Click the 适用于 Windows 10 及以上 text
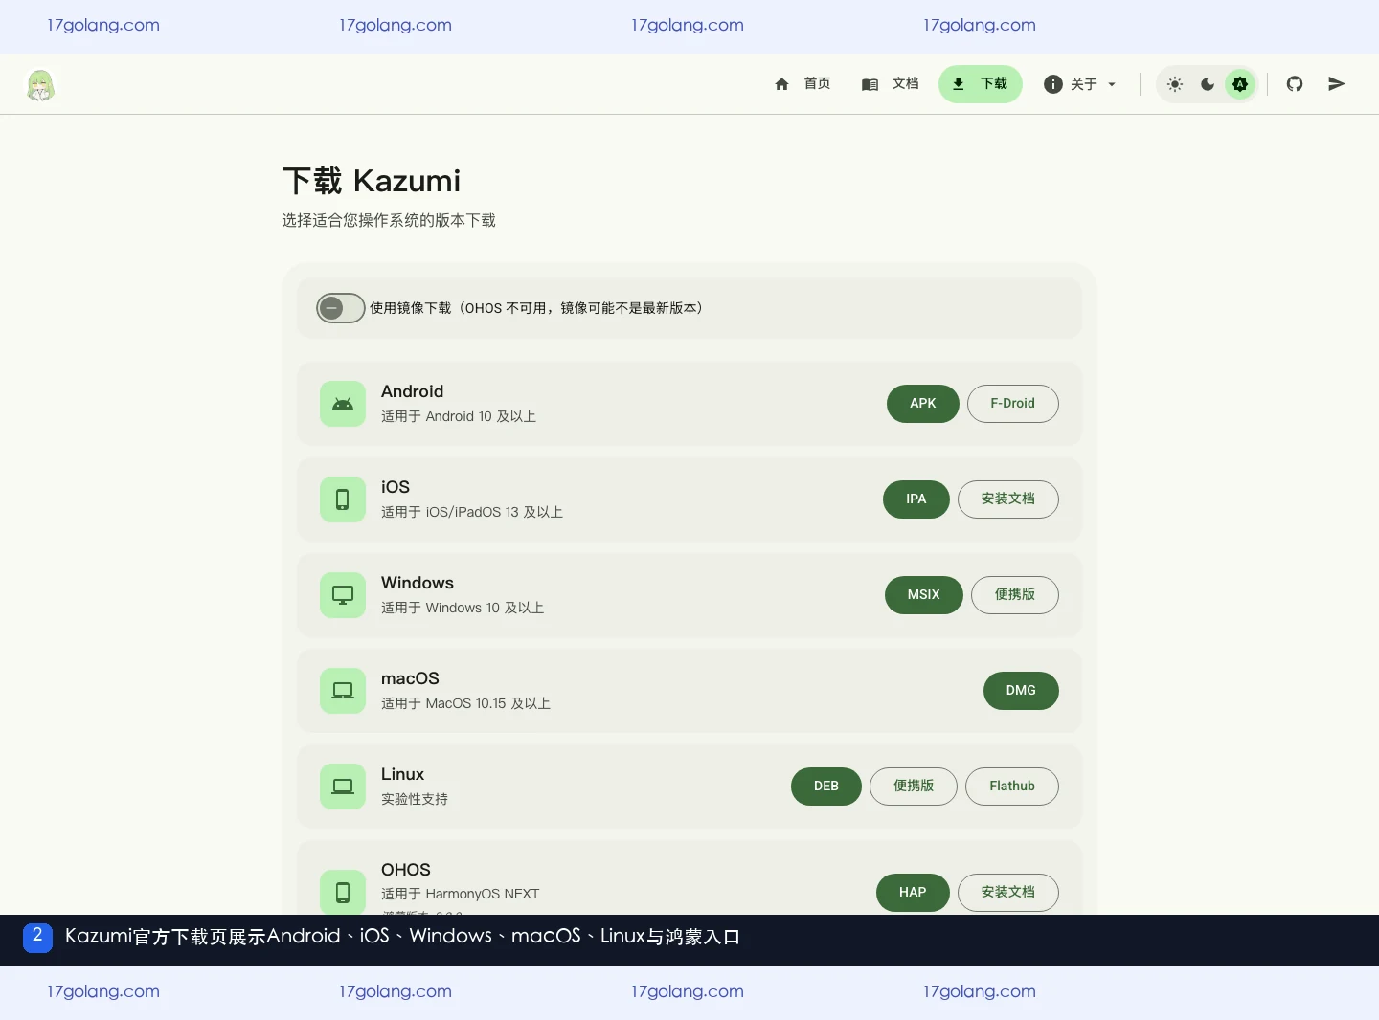Viewport: 1379px width, 1020px height. (463, 609)
